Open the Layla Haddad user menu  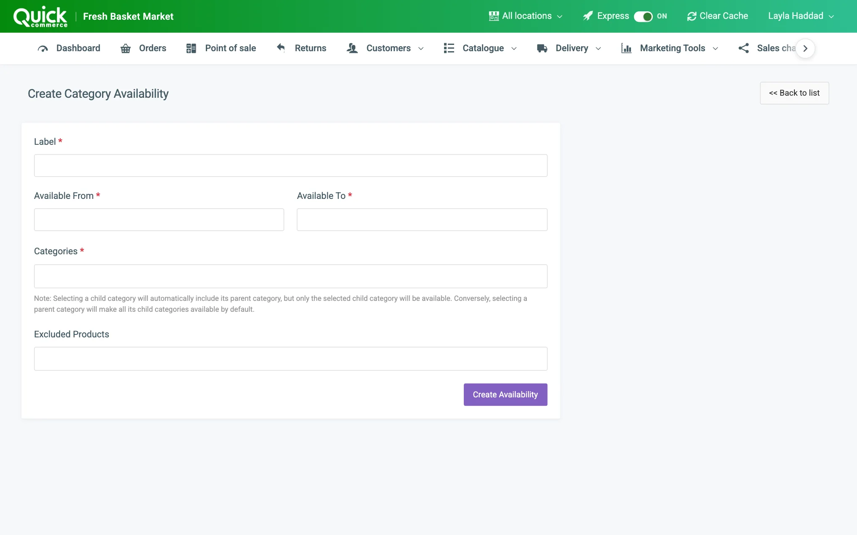[801, 16]
